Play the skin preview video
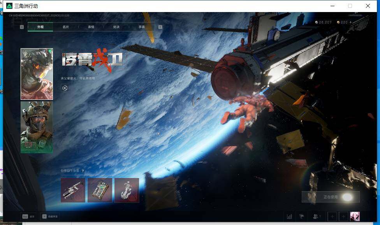 click(x=65, y=88)
